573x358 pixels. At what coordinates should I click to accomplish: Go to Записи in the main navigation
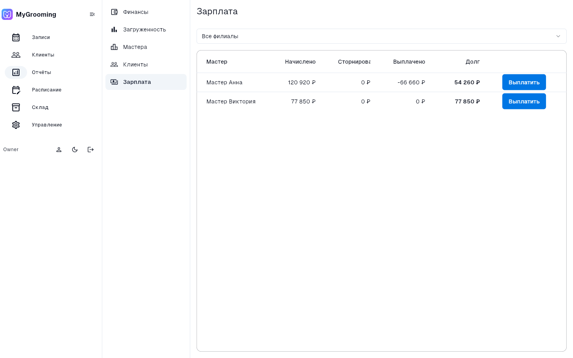(41, 37)
